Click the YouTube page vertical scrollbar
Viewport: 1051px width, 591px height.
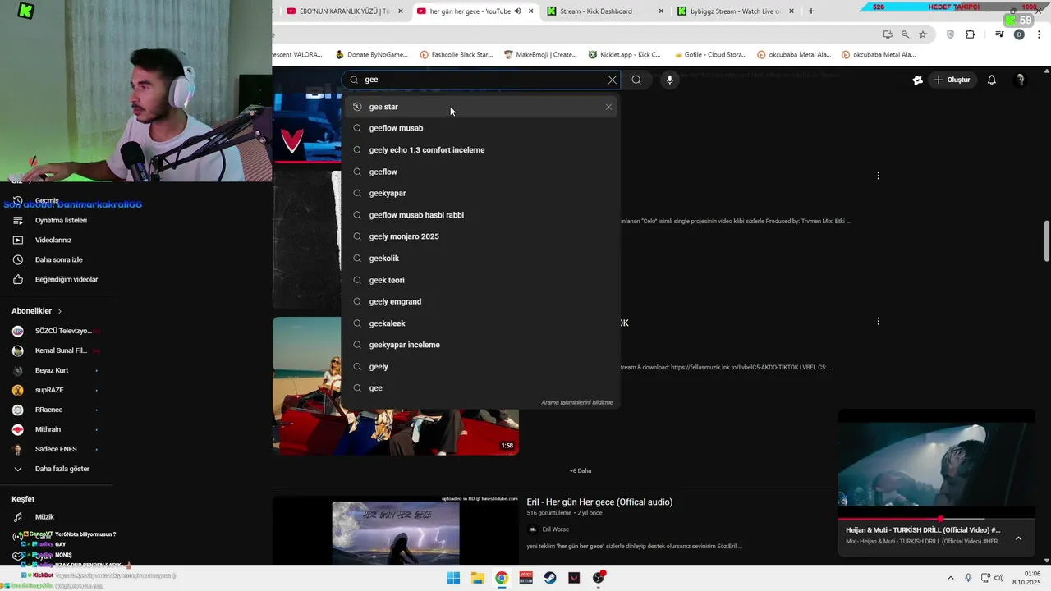(1047, 241)
